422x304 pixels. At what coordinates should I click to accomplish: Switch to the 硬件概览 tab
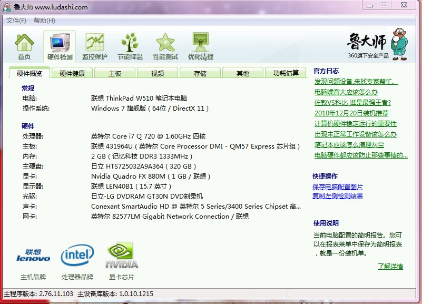click(30, 73)
